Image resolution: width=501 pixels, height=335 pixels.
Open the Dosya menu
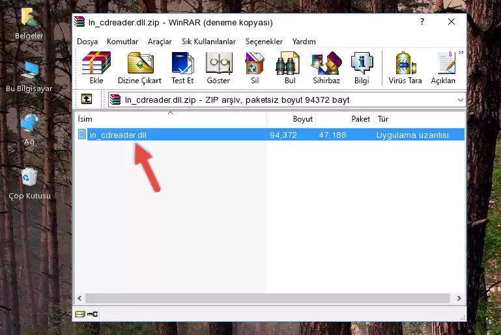(x=87, y=42)
